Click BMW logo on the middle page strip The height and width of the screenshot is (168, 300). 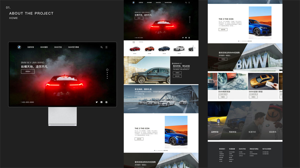click(x=134, y=3)
